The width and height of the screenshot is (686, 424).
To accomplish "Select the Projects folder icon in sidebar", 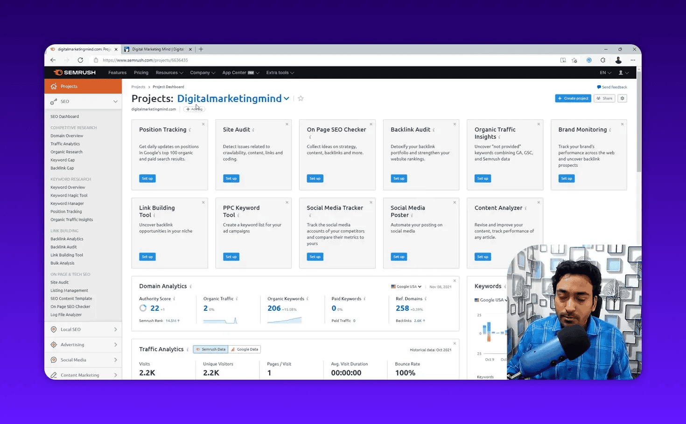I will click(54, 86).
